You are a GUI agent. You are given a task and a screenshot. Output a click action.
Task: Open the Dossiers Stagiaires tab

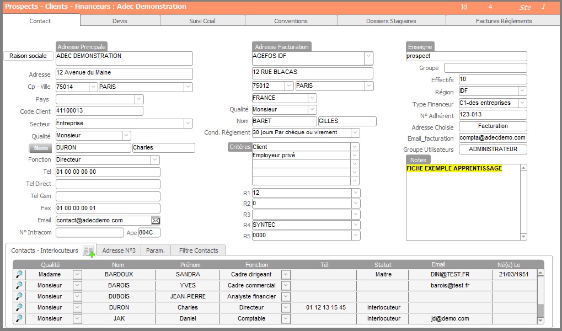(391, 20)
